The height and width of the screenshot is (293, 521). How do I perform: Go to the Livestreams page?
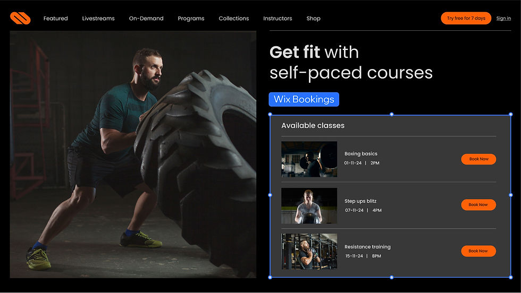pyautogui.click(x=98, y=18)
